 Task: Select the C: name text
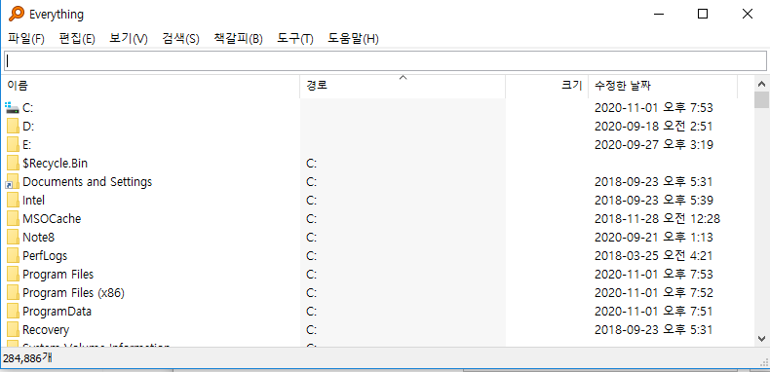(x=28, y=108)
